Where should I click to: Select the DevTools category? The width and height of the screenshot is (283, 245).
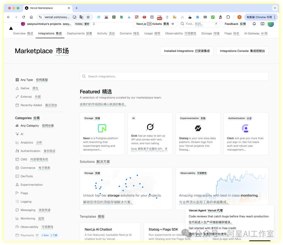(24, 176)
